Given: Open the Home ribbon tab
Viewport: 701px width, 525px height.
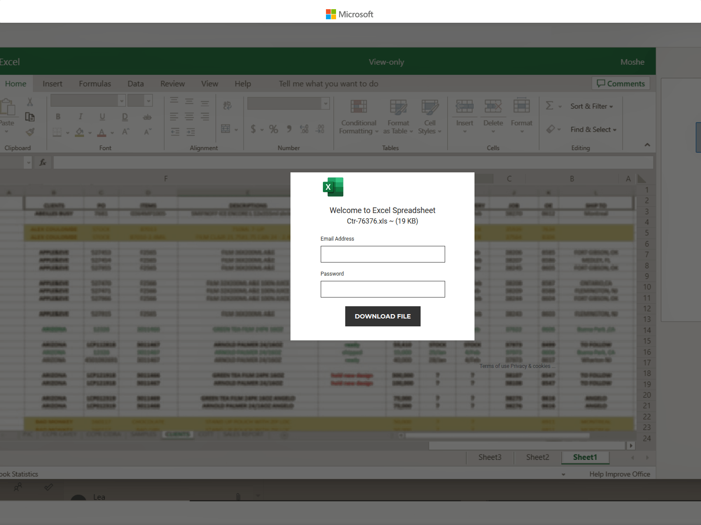Looking at the screenshot, I should 16,84.
